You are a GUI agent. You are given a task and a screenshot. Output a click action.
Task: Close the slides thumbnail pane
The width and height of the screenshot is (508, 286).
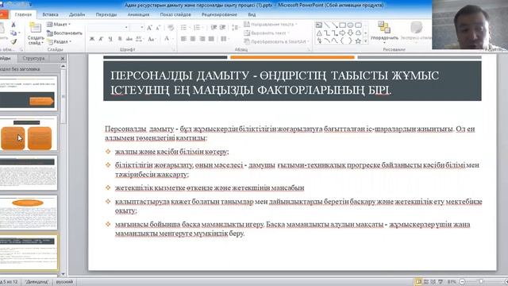pyautogui.click(x=63, y=58)
